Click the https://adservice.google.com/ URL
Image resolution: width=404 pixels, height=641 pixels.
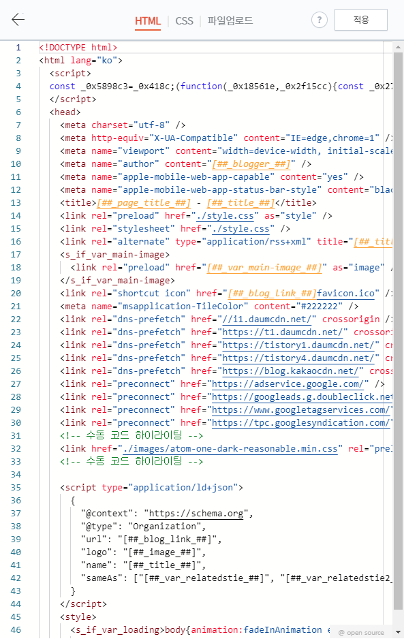288,384
